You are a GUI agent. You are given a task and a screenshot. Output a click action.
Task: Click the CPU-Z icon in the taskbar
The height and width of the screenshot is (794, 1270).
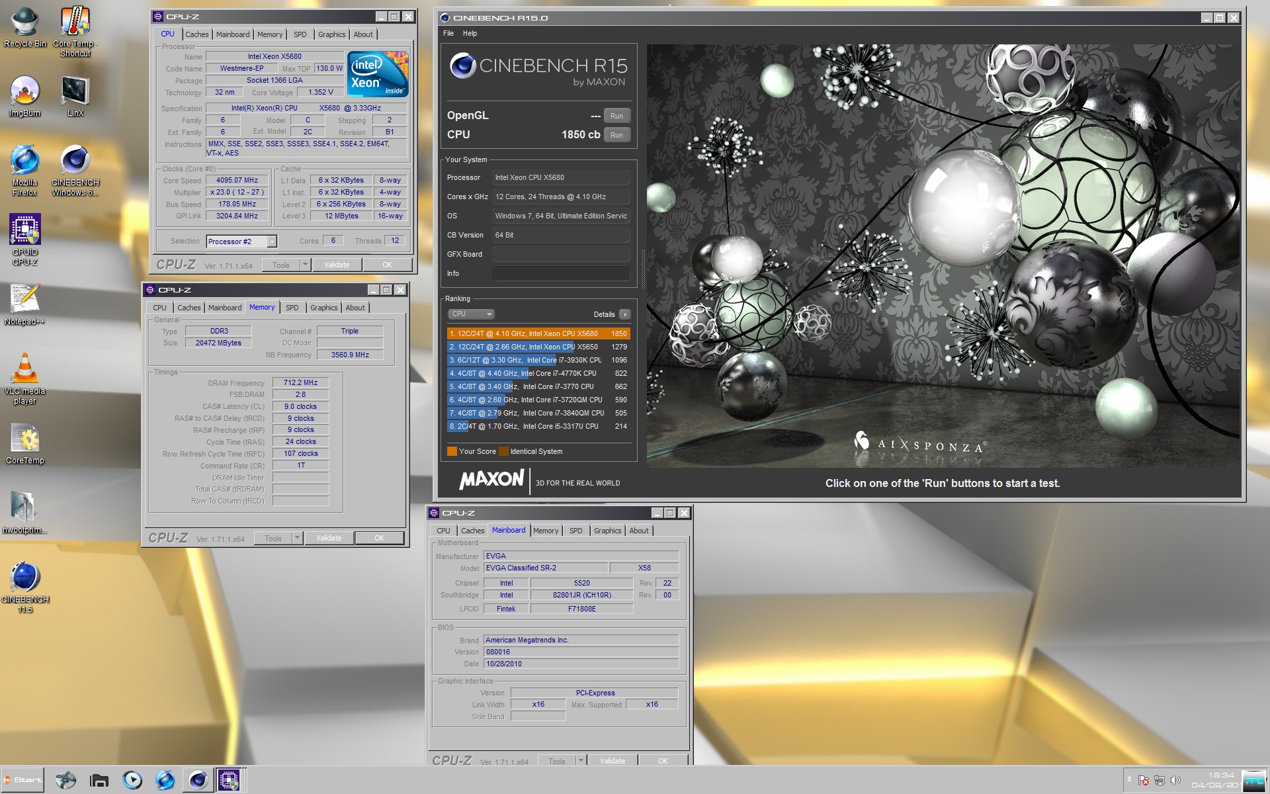coord(229,781)
